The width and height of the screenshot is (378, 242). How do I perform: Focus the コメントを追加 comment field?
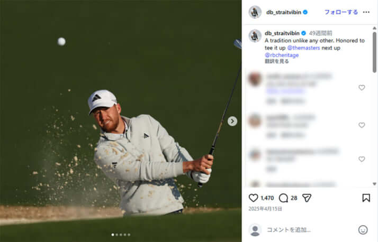click(x=310, y=230)
